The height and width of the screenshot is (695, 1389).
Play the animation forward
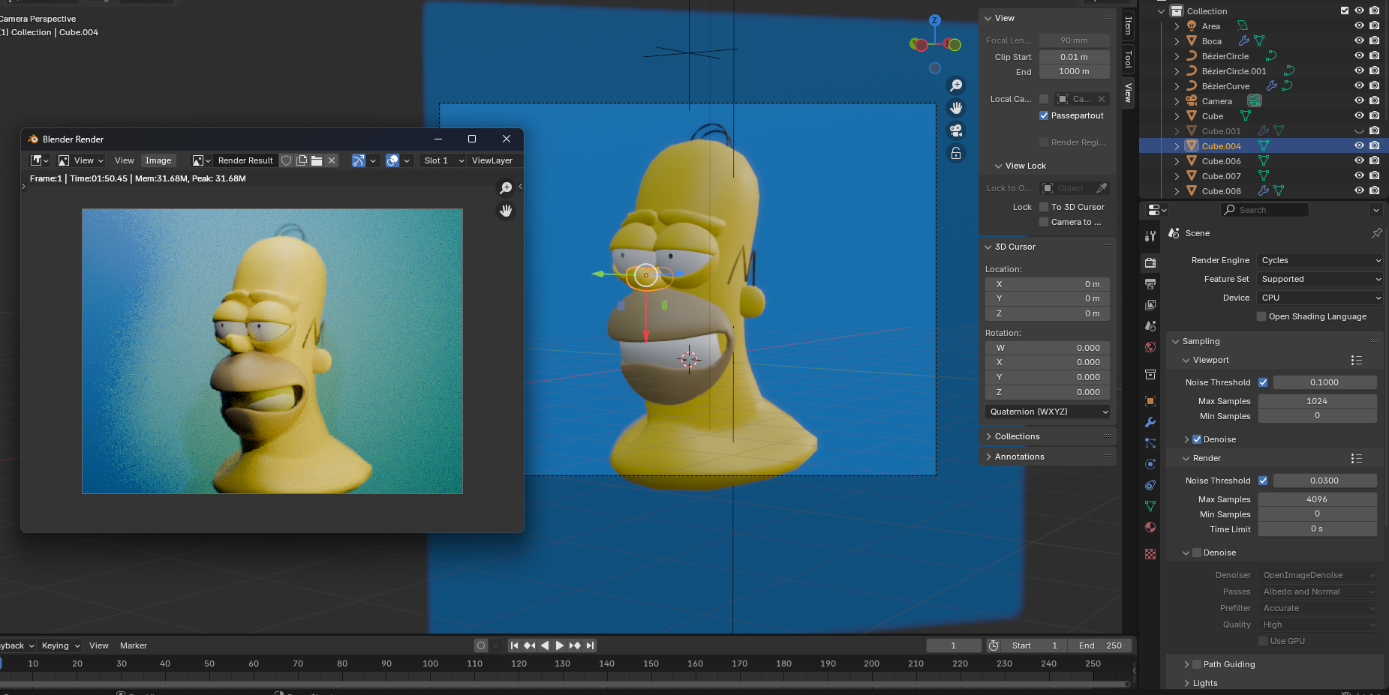(x=559, y=646)
